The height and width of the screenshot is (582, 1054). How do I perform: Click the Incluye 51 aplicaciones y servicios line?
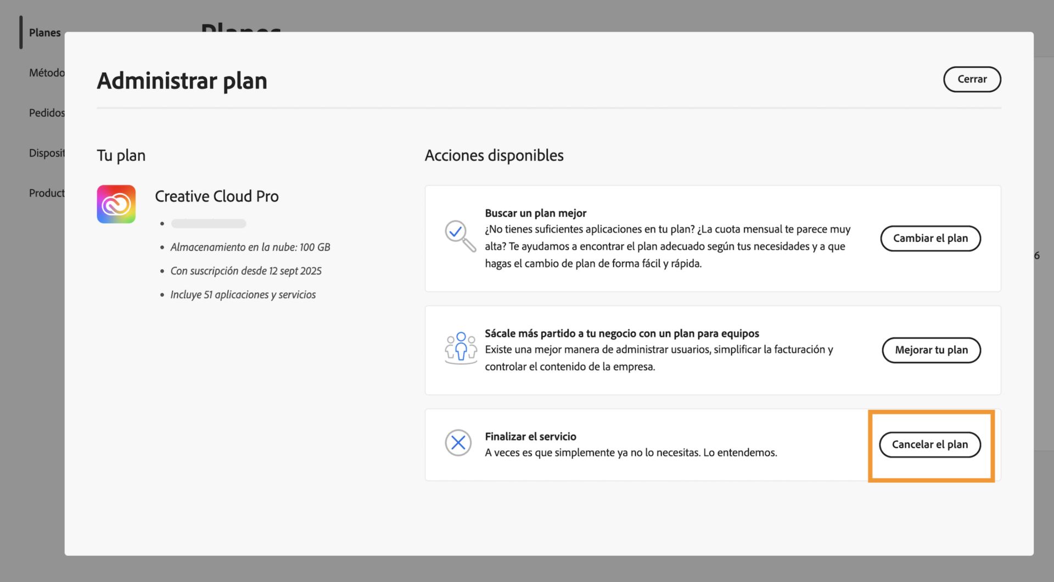point(243,295)
